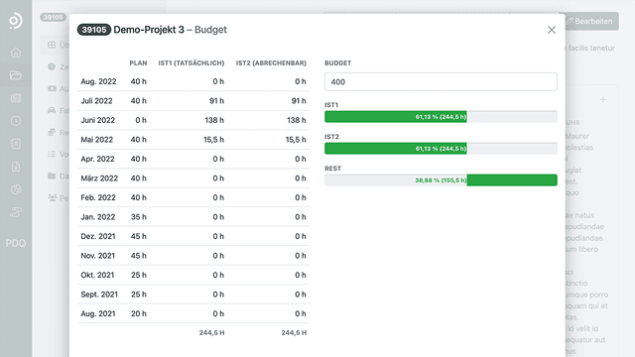This screenshot has width=635, height=357.
Task: Click the IST1 progress bar
Action: point(441,117)
